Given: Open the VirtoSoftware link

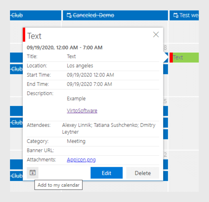Looking at the screenshot, I should [82, 110].
